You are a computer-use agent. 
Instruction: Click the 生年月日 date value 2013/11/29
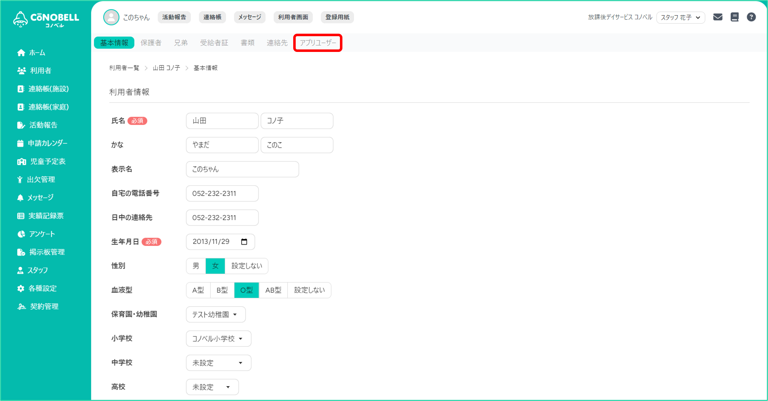[211, 242]
